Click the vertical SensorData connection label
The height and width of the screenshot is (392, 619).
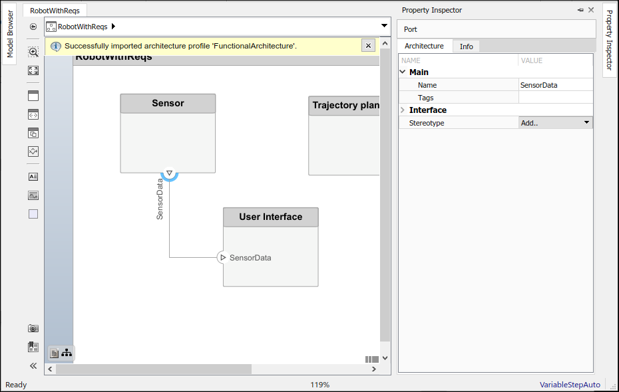tap(160, 199)
